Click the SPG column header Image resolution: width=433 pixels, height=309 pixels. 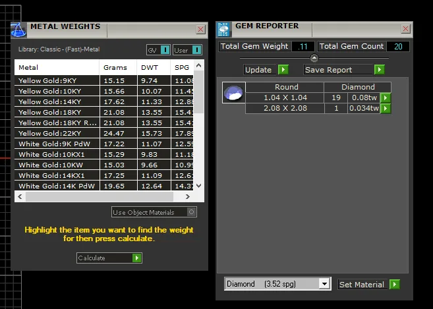(182, 67)
